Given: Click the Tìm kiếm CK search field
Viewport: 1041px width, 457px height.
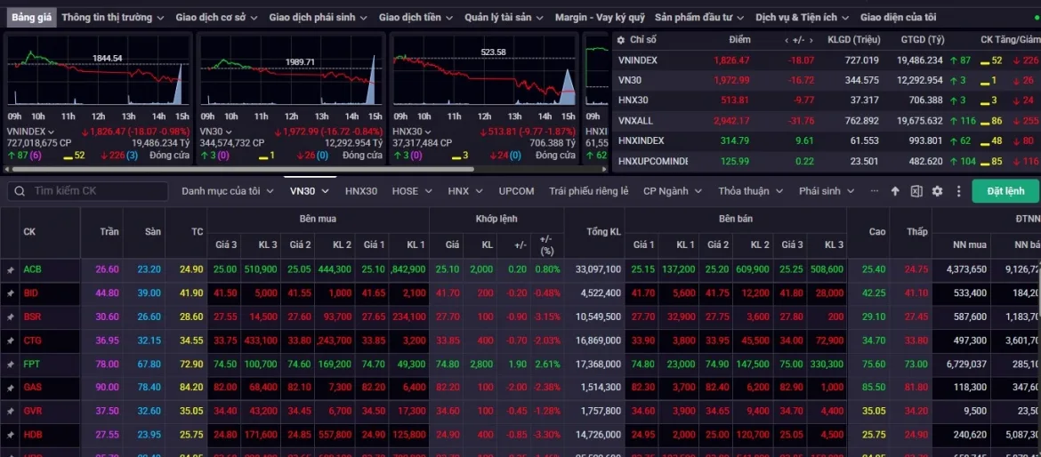Looking at the screenshot, I should coord(87,191).
